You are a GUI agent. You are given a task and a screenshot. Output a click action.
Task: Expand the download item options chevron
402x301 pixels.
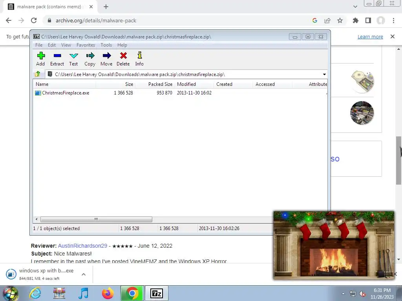click(x=84, y=274)
